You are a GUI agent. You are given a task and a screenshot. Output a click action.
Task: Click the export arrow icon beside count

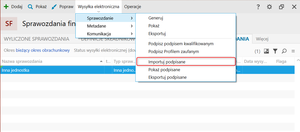coord(266,51)
